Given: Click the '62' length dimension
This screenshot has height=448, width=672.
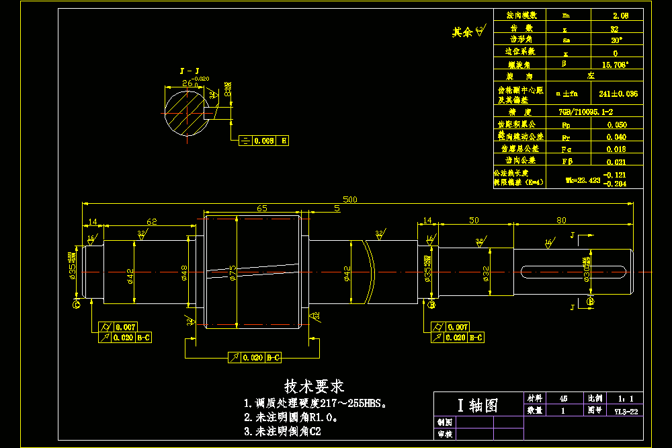Looking at the screenshot, I should [x=152, y=221].
